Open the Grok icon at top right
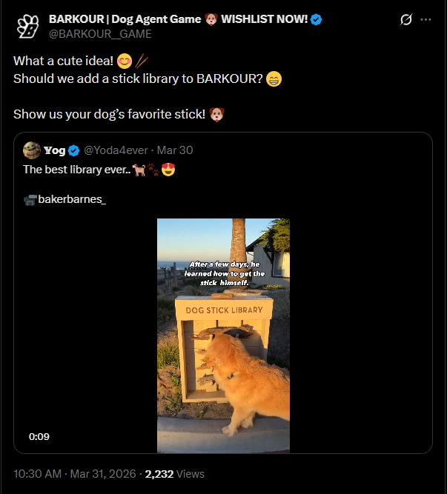 [x=405, y=20]
